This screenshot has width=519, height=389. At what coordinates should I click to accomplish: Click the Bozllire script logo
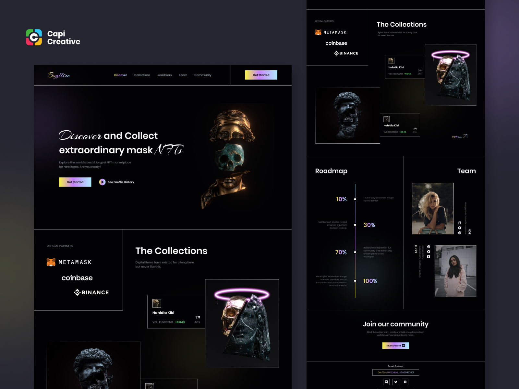(59, 75)
